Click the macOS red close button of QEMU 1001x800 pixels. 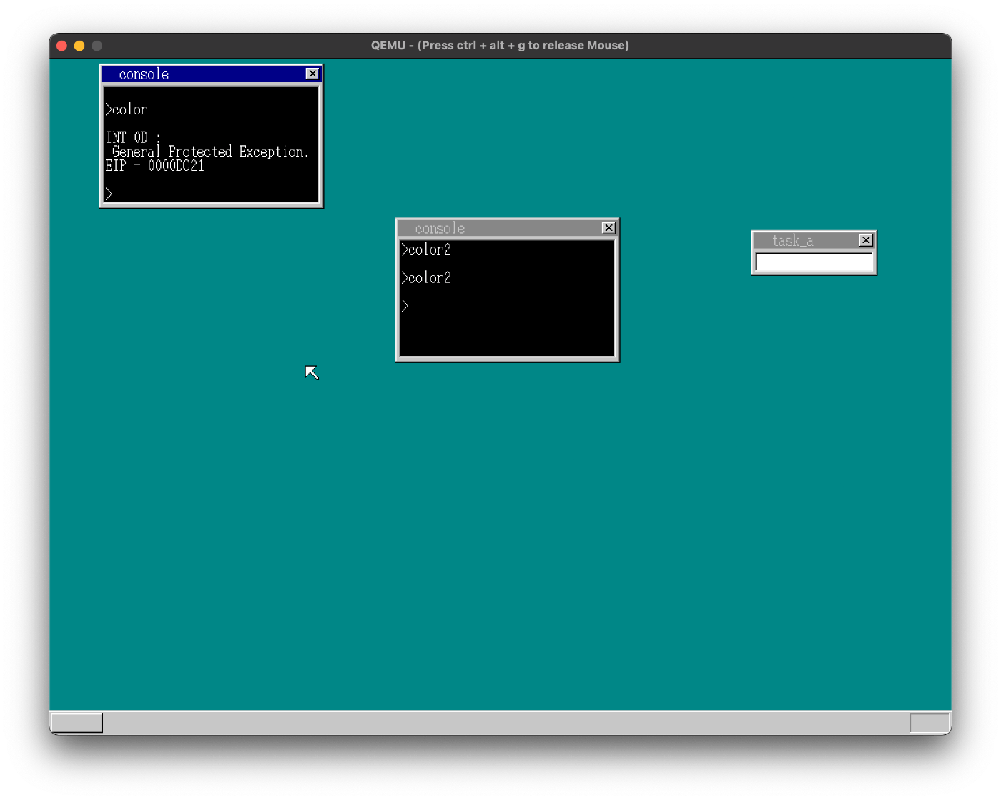pos(62,46)
